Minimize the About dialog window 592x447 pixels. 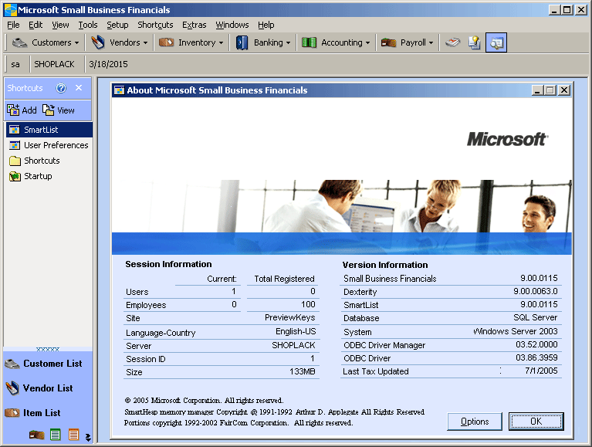(x=538, y=90)
